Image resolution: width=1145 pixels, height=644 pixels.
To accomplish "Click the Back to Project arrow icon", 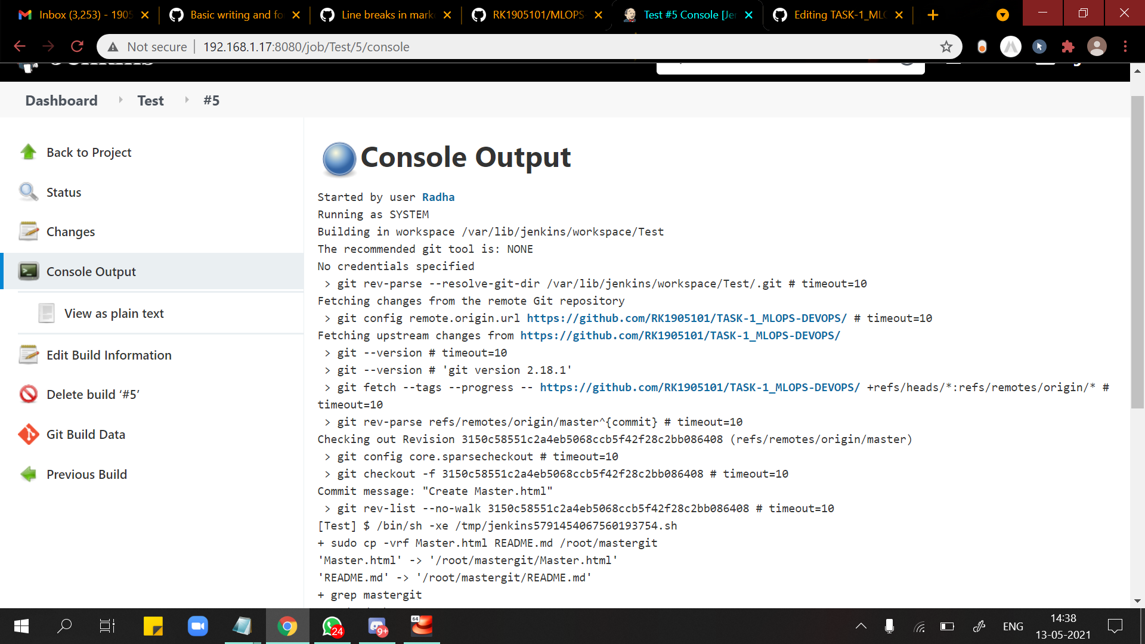I will coord(28,152).
